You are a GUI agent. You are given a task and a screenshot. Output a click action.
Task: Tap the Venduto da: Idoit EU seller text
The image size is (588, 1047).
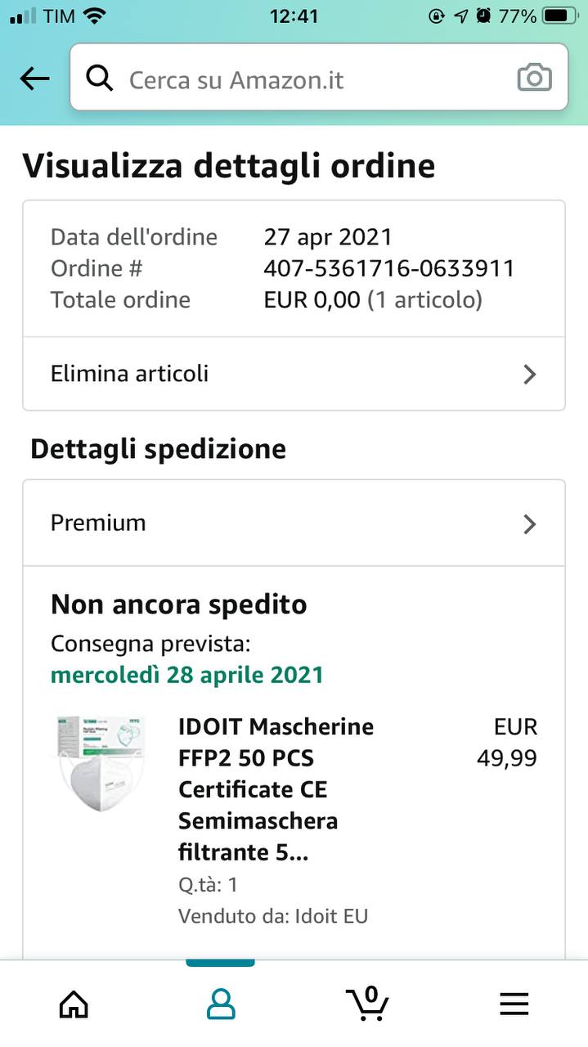[x=273, y=915]
